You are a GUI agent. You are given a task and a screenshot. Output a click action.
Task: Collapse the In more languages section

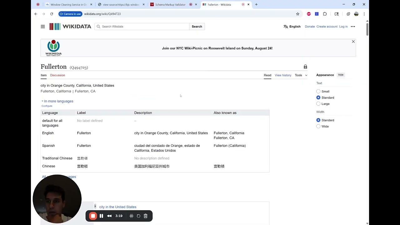(x=57, y=101)
